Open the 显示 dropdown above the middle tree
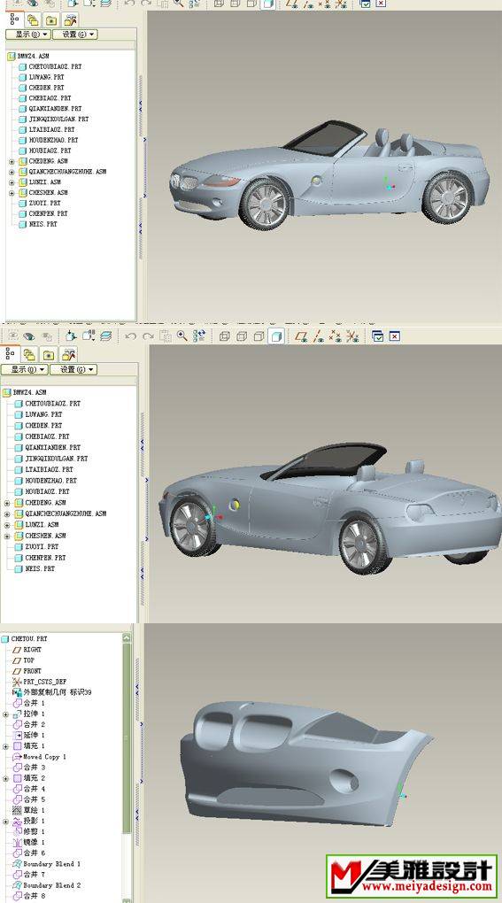 [x=24, y=369]
